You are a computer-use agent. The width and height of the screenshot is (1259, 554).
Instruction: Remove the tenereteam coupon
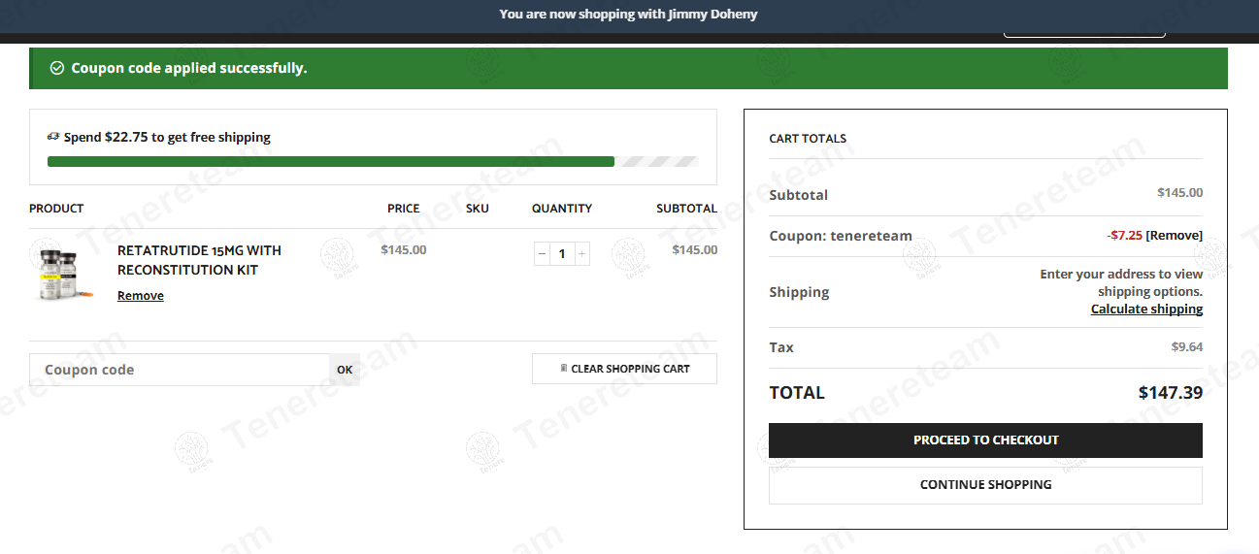point(1174,235)
